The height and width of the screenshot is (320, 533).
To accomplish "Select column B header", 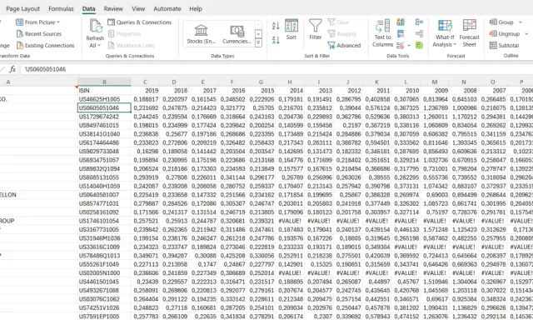I will click(104, 82).
